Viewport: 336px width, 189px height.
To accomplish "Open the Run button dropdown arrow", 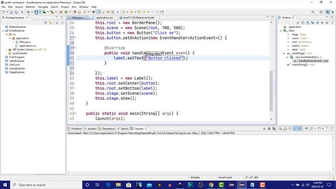I will [40, 12].
